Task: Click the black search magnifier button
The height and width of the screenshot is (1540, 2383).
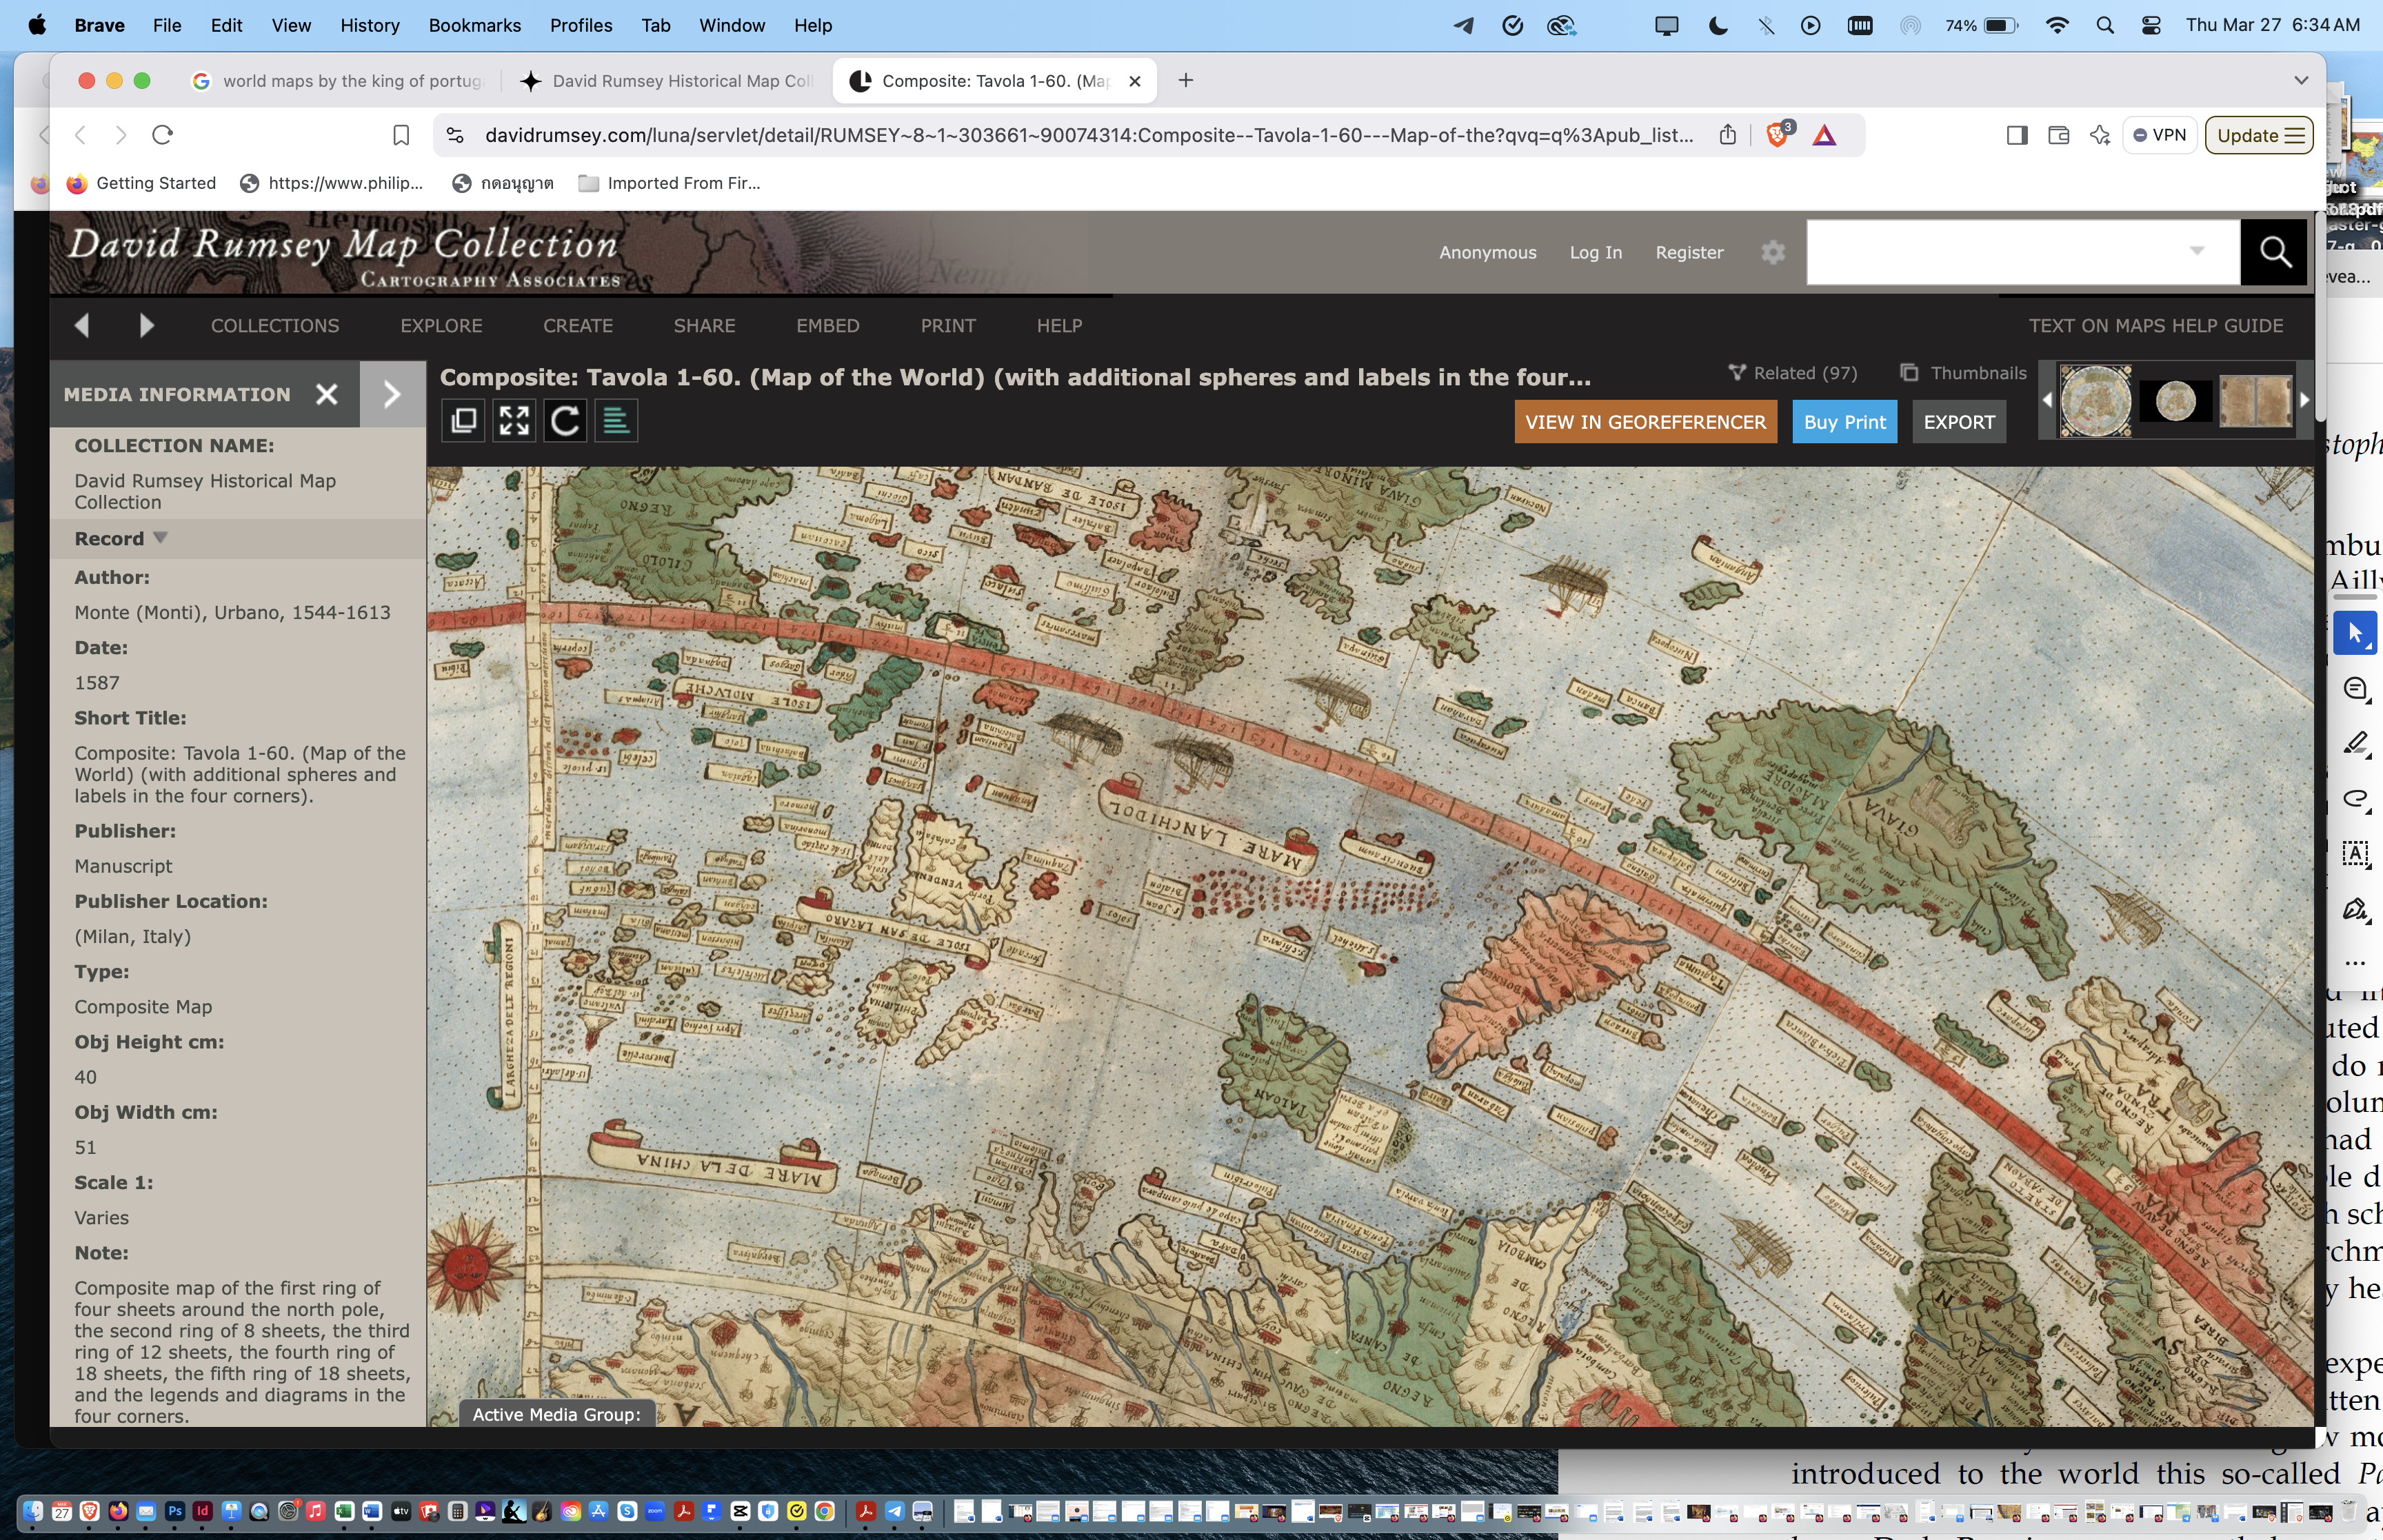Action: (2274, 252)
